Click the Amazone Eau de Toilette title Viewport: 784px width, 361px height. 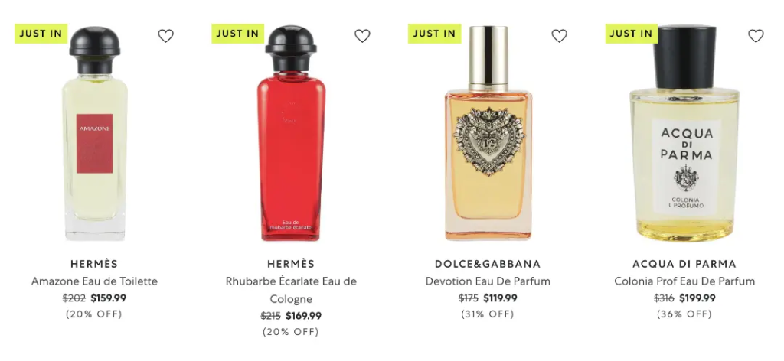[x=94, y=281]
